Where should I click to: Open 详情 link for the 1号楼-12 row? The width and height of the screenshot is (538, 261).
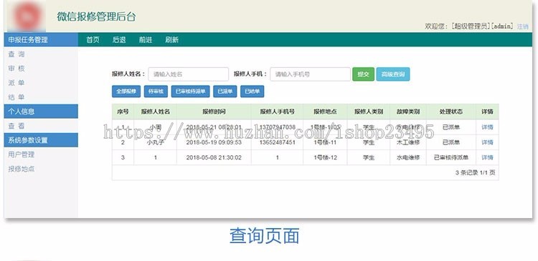coord(487,158)
